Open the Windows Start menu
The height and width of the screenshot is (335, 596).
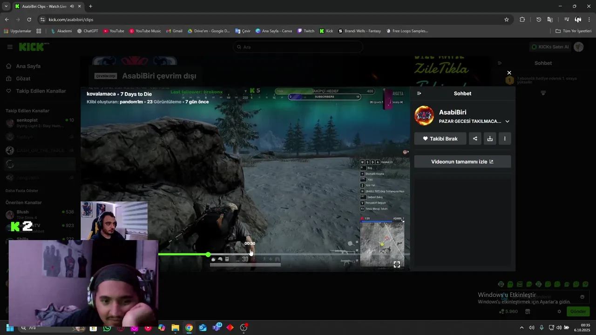(10, 328)
